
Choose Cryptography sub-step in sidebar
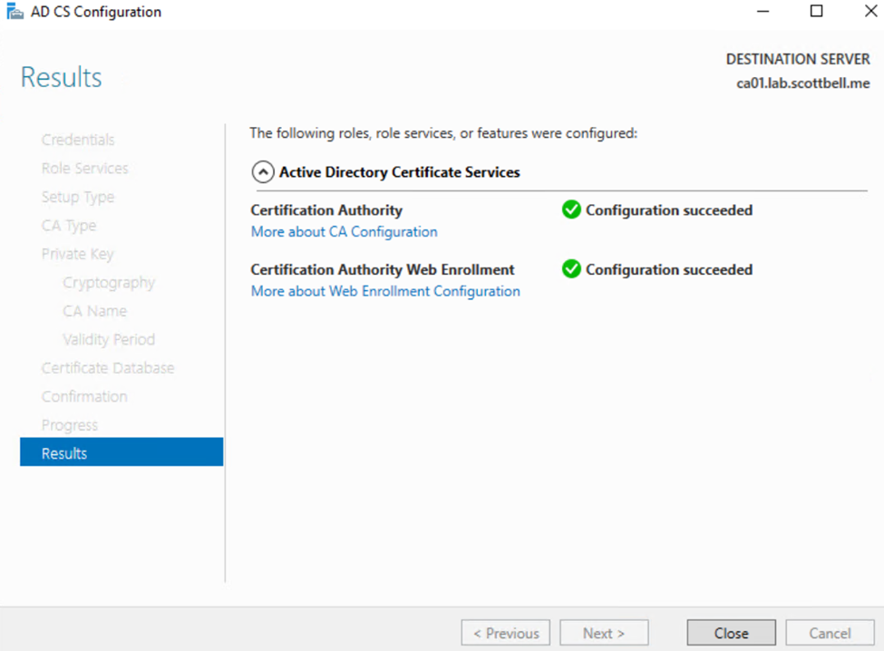tap(109, 283)
